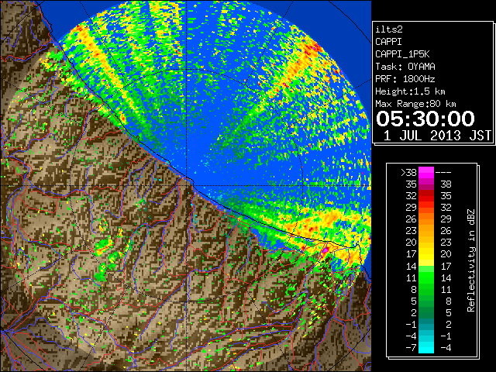Select the 'Max Range:80 km' text

415,104
